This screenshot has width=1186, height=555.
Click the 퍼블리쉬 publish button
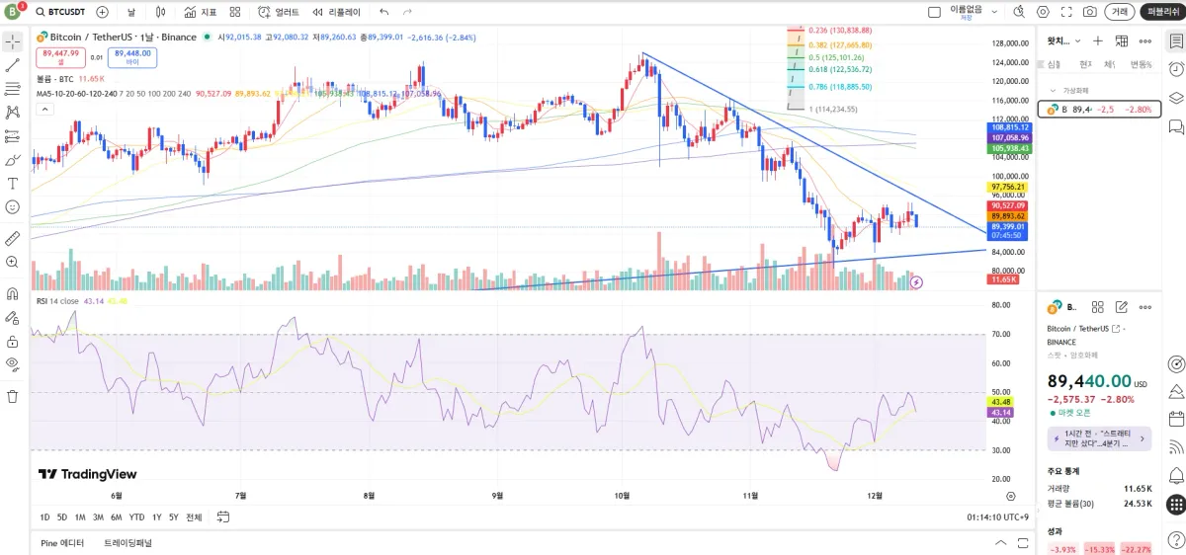pyautogui.click(x=1161, y=12)
